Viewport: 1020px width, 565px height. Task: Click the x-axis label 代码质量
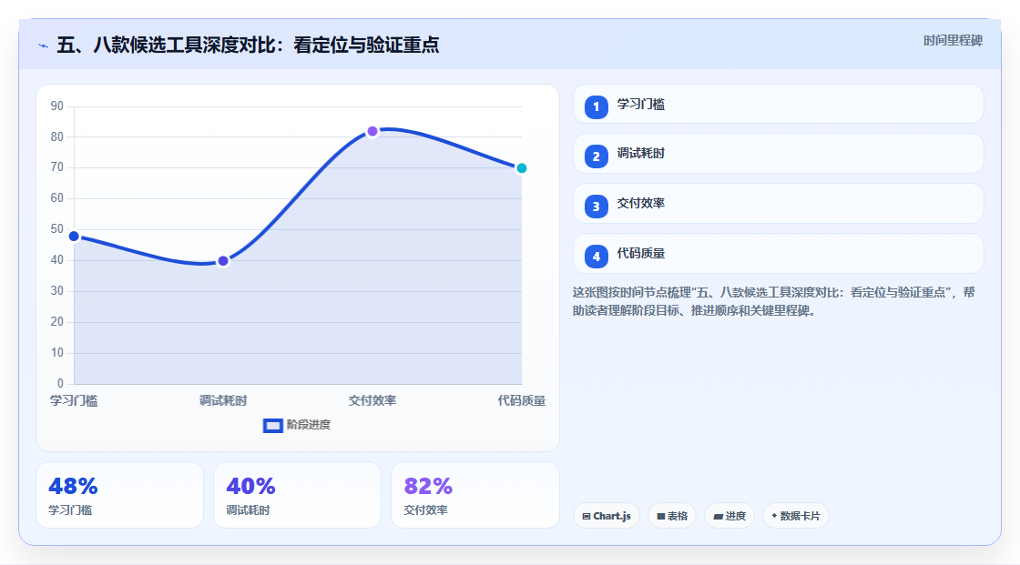click(x=521, y=400)
